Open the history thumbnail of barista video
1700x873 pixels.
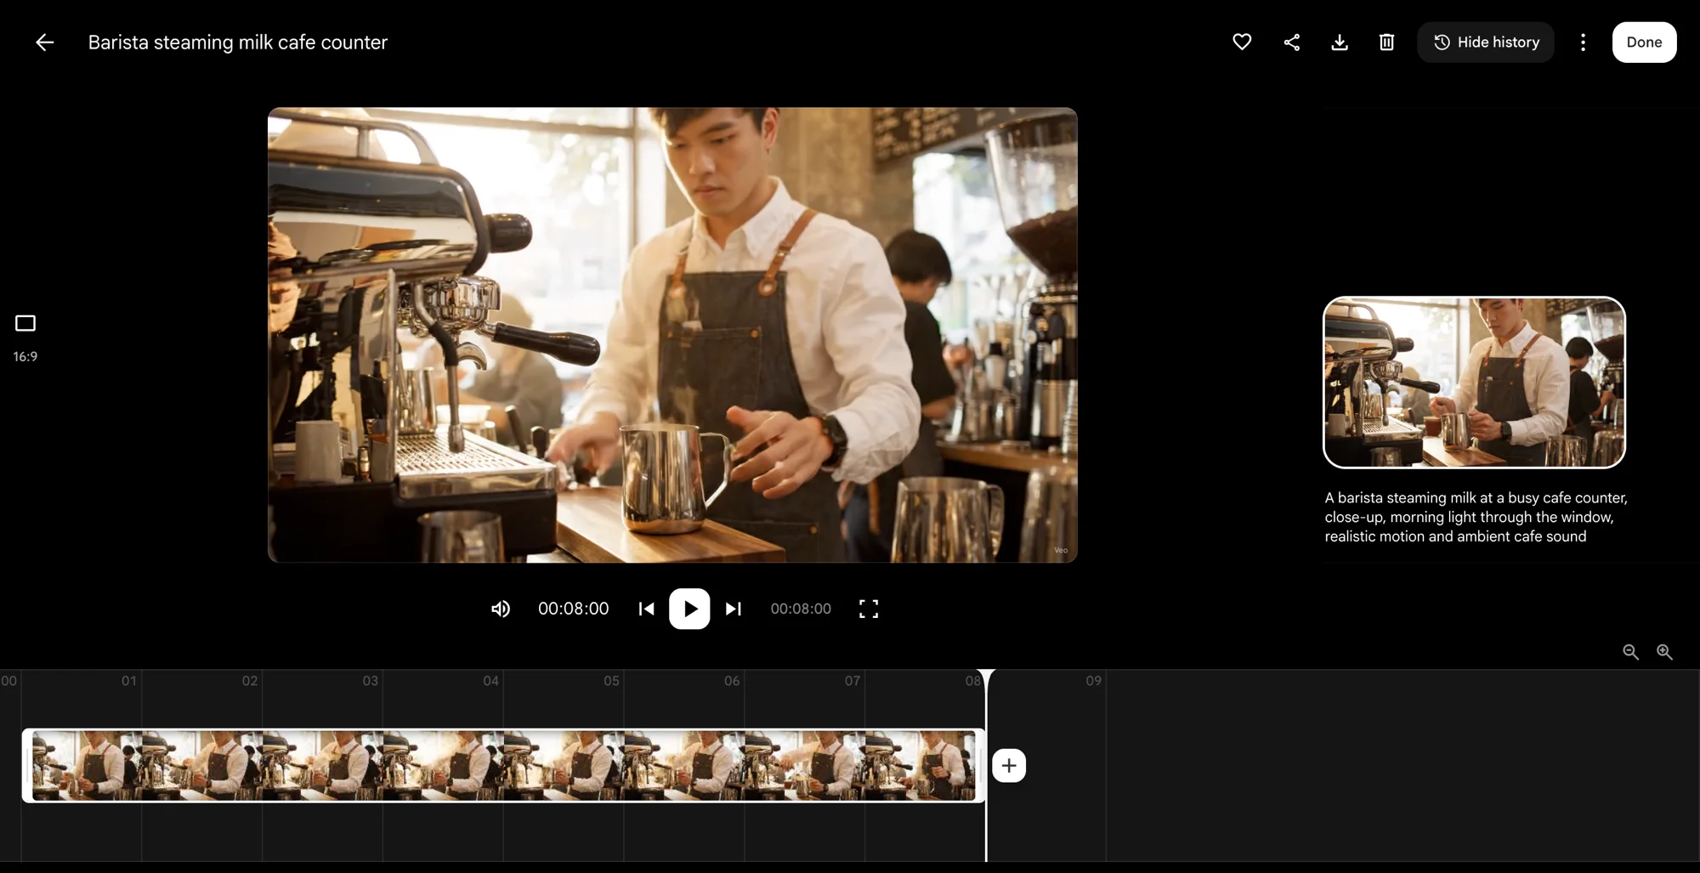[1474, 382]
